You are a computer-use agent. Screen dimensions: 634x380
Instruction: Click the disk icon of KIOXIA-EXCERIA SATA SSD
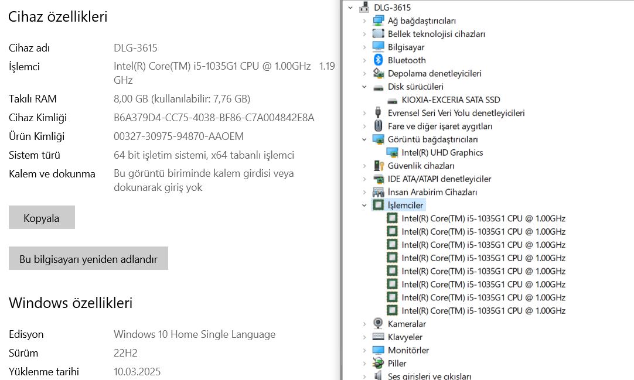pos(392,100)
